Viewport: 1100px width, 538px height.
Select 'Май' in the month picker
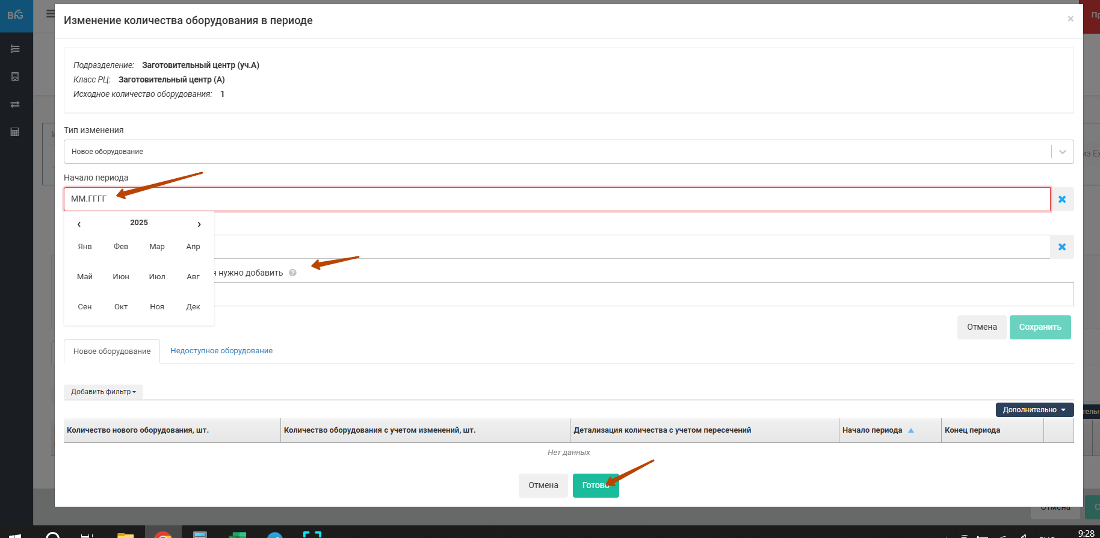pos(85,277)
